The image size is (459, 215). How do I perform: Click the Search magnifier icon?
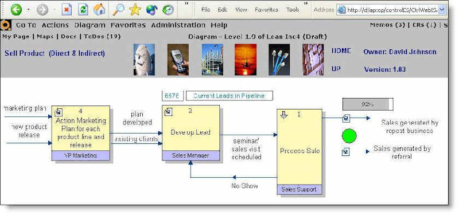[118, 10]
